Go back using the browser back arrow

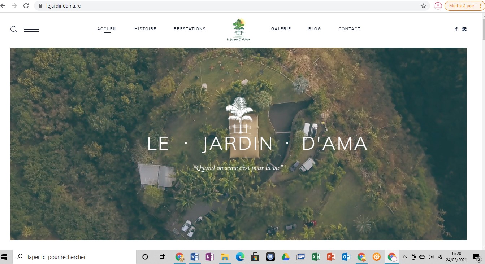tap(4, 6)
